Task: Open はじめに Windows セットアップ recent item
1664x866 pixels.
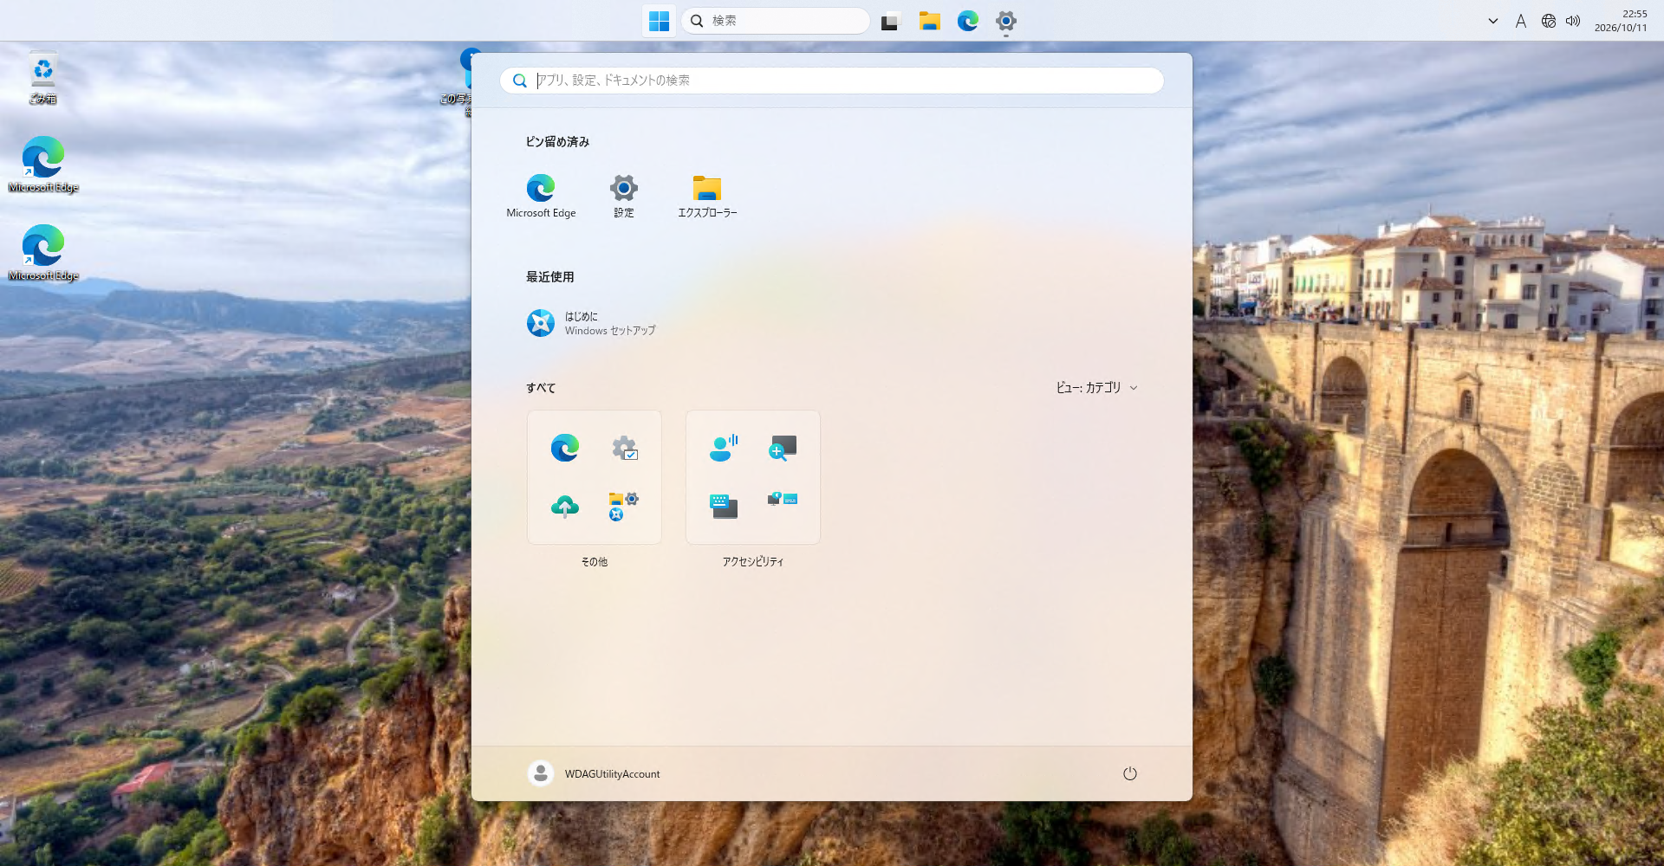Action: click(591, 323)
